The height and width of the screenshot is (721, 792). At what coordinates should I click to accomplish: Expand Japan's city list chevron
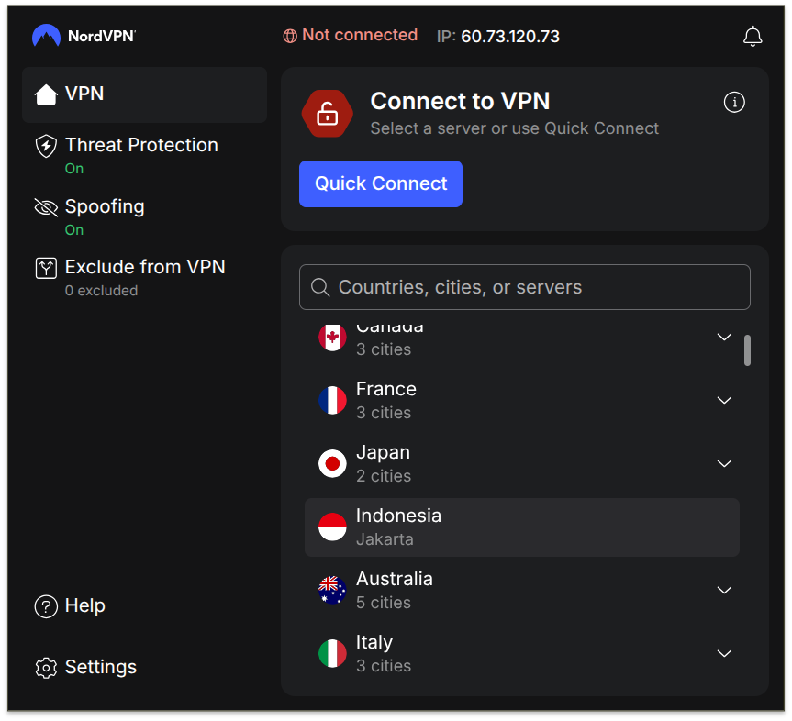pos(724,464)
